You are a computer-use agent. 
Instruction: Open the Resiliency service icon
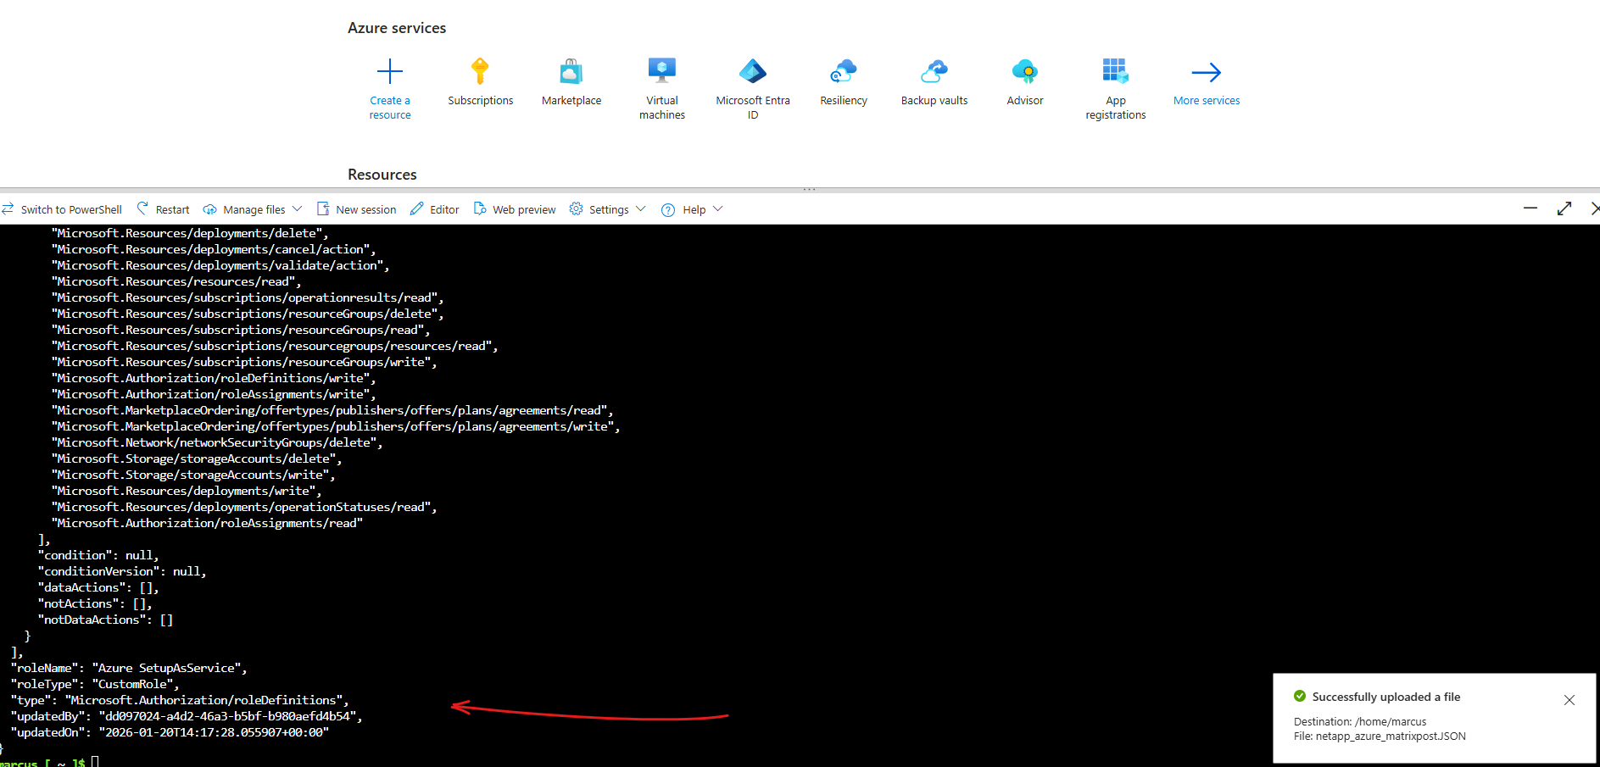tap(843, 71)
